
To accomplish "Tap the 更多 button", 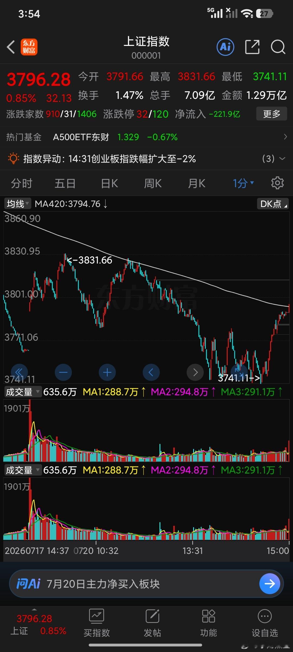I will [272, 114].
